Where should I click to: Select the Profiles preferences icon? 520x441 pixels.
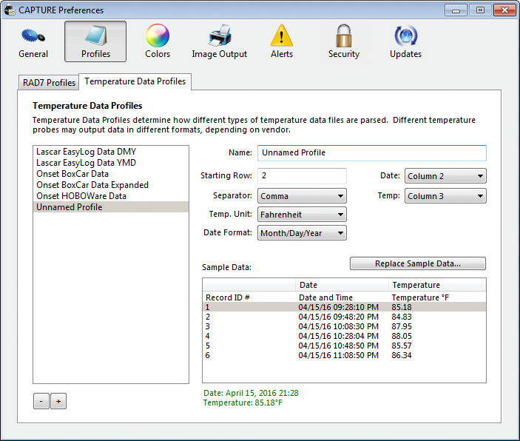(95, 41)
